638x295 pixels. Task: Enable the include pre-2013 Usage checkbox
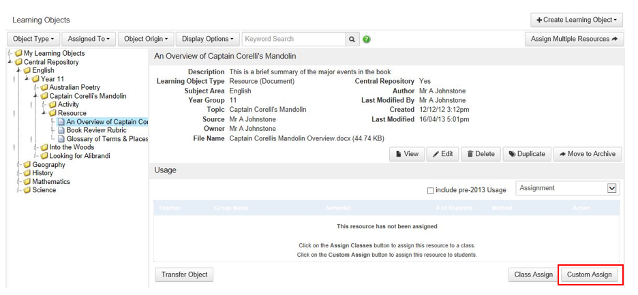pyautogui.click(x=430, y=190)
